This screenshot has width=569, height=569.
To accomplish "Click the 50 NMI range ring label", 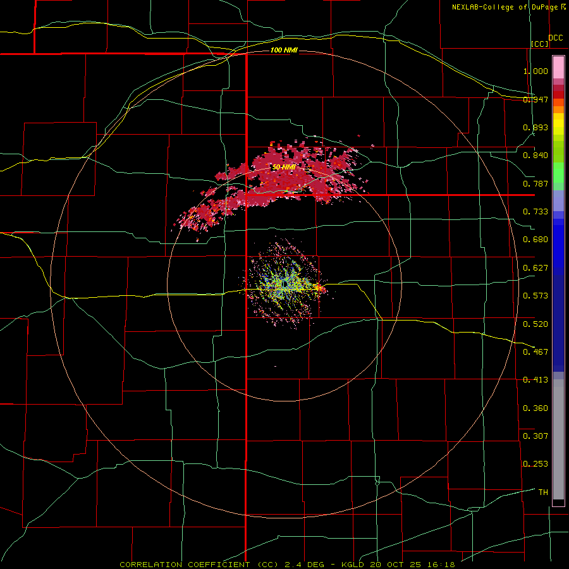I will (284, 168).
